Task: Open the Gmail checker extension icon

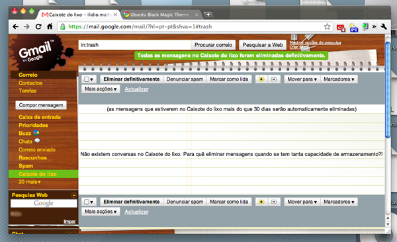Action: click(341, 27)
